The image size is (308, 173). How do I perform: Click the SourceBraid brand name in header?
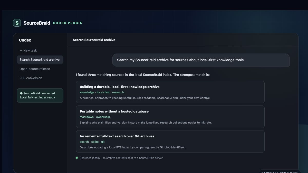click(37, 23)
